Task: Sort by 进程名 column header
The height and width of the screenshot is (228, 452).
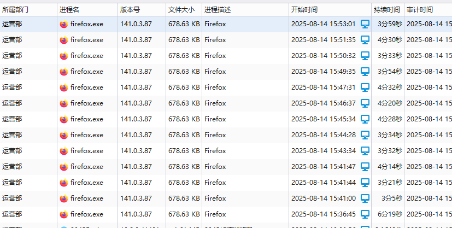Action: pos(69,9)
